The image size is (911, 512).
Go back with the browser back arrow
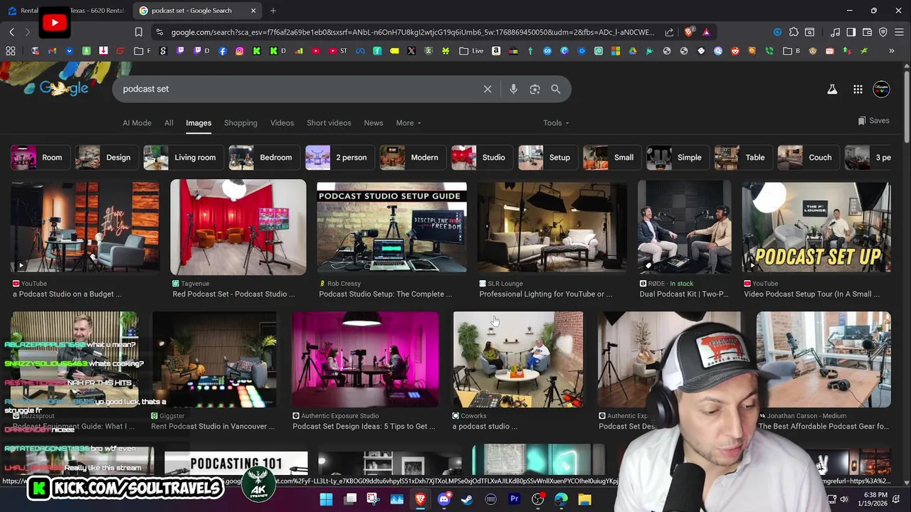(x=11, y=32)
